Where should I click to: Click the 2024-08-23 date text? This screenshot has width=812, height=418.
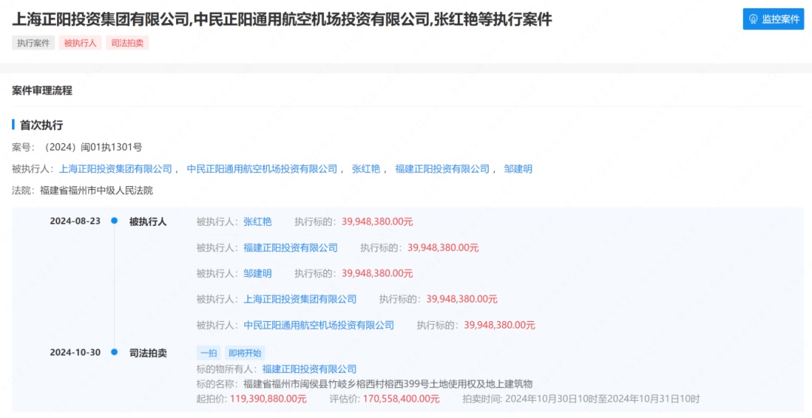(75, 221)
